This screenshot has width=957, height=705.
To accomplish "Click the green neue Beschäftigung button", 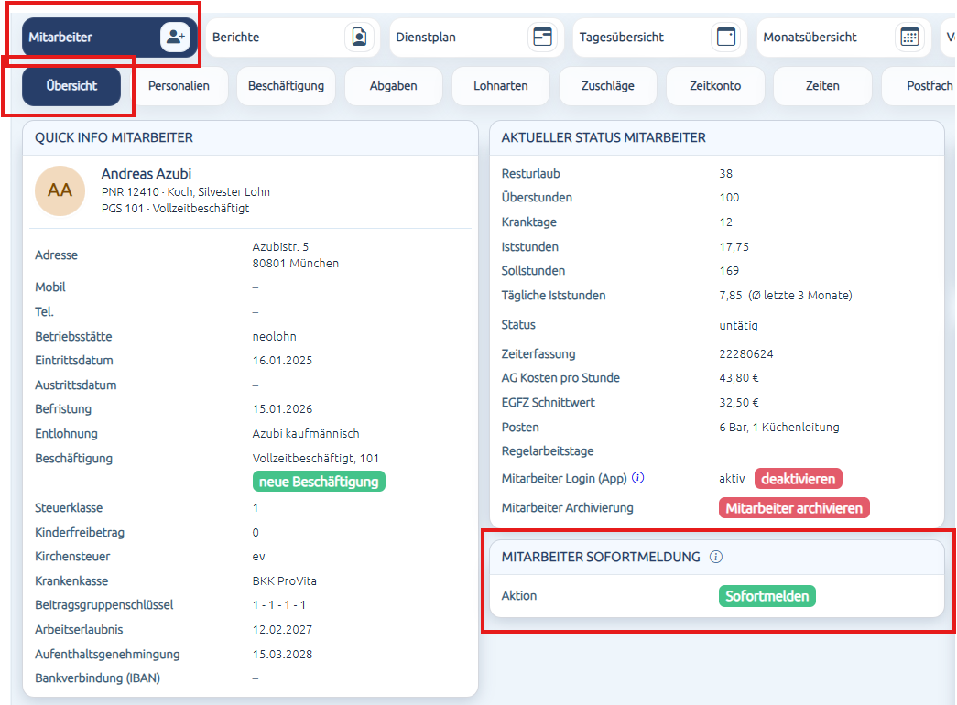I will pyautogui.click(x=319, y=482).
